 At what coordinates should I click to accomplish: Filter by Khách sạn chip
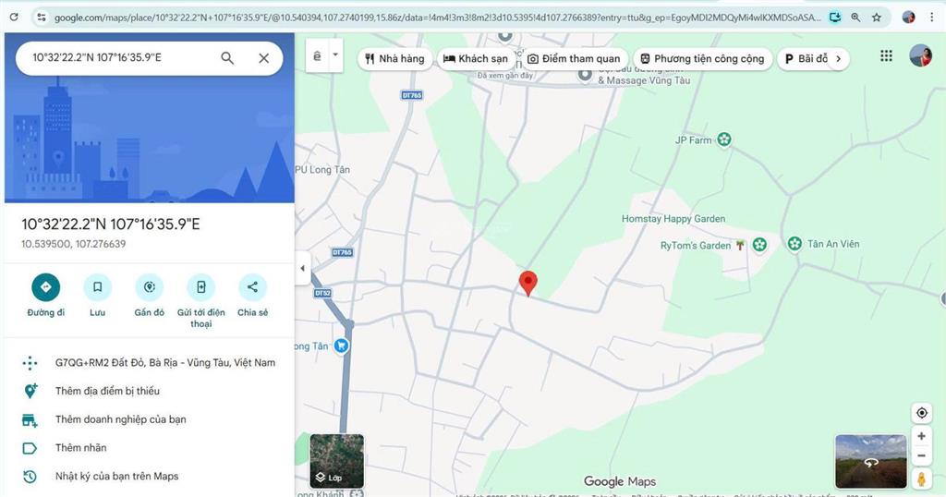coord(476,58)
